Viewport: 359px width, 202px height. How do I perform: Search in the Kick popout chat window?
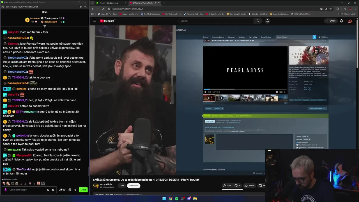[86, 6]
